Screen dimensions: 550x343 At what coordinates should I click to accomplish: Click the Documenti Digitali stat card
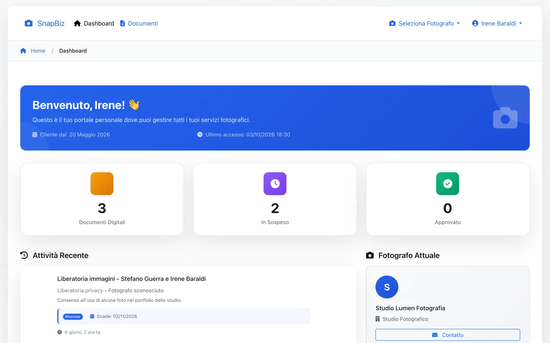point(102,199)
